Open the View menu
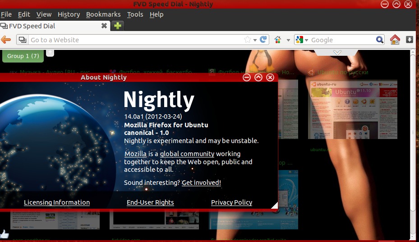419x242 pixels. tap(44, 14)
